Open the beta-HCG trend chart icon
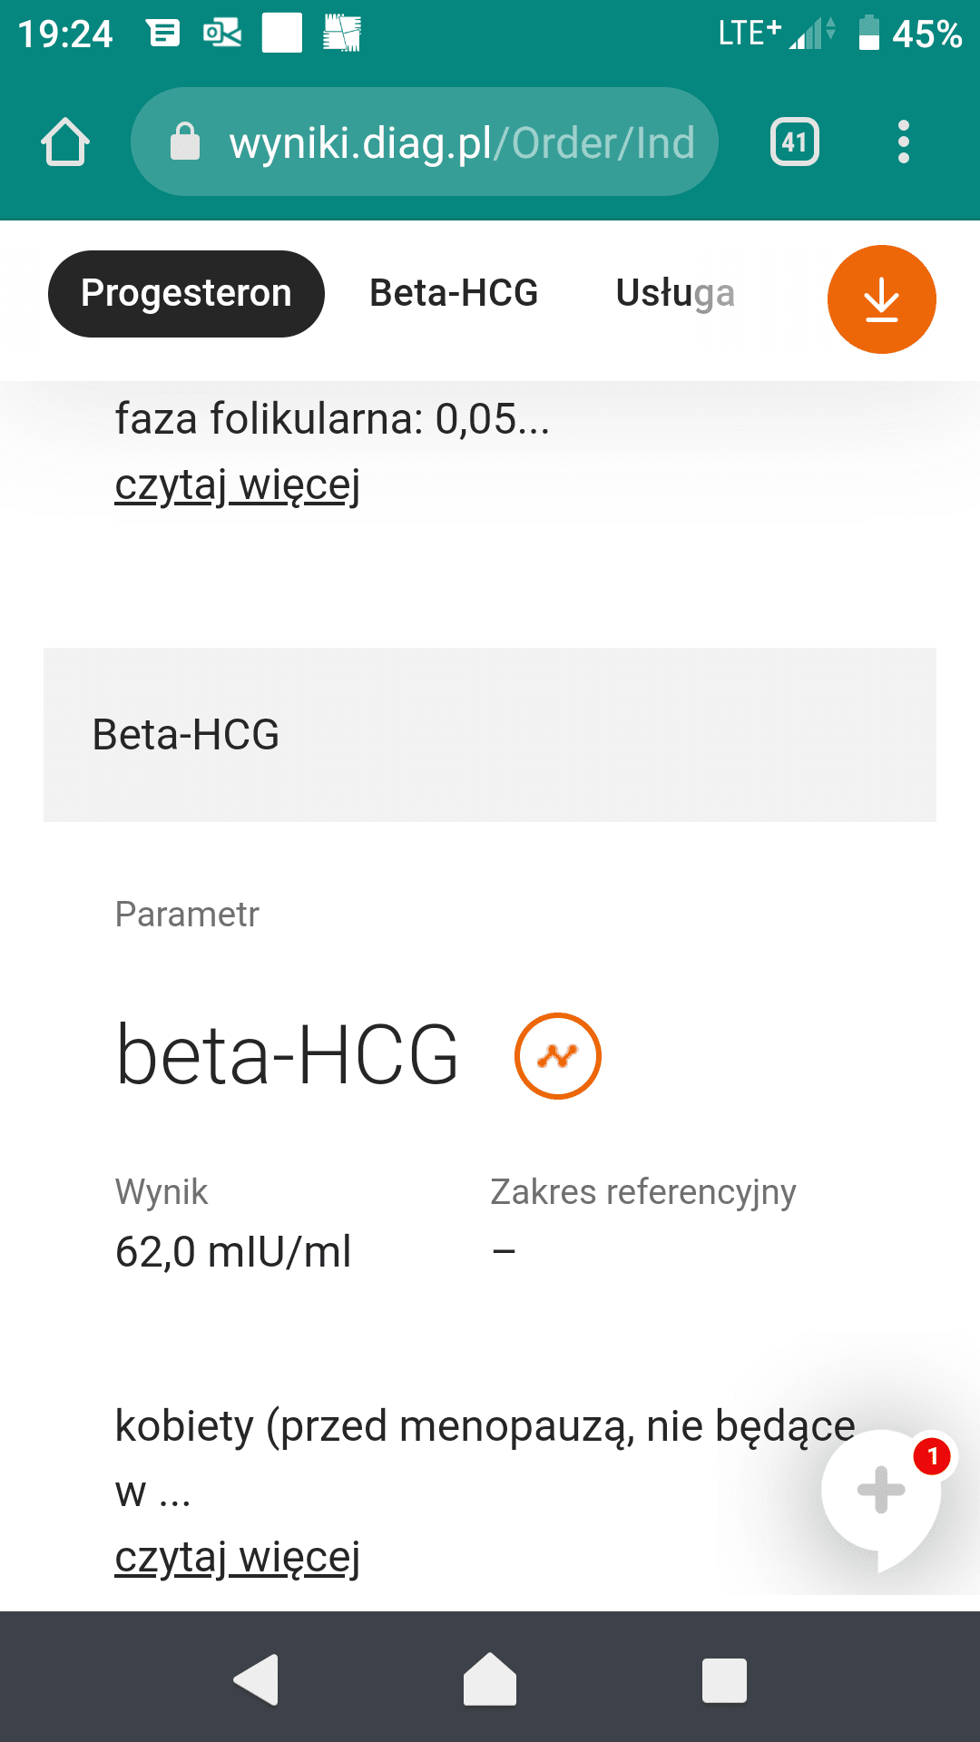This screenshot has height=1742, width=980. 557,1056
